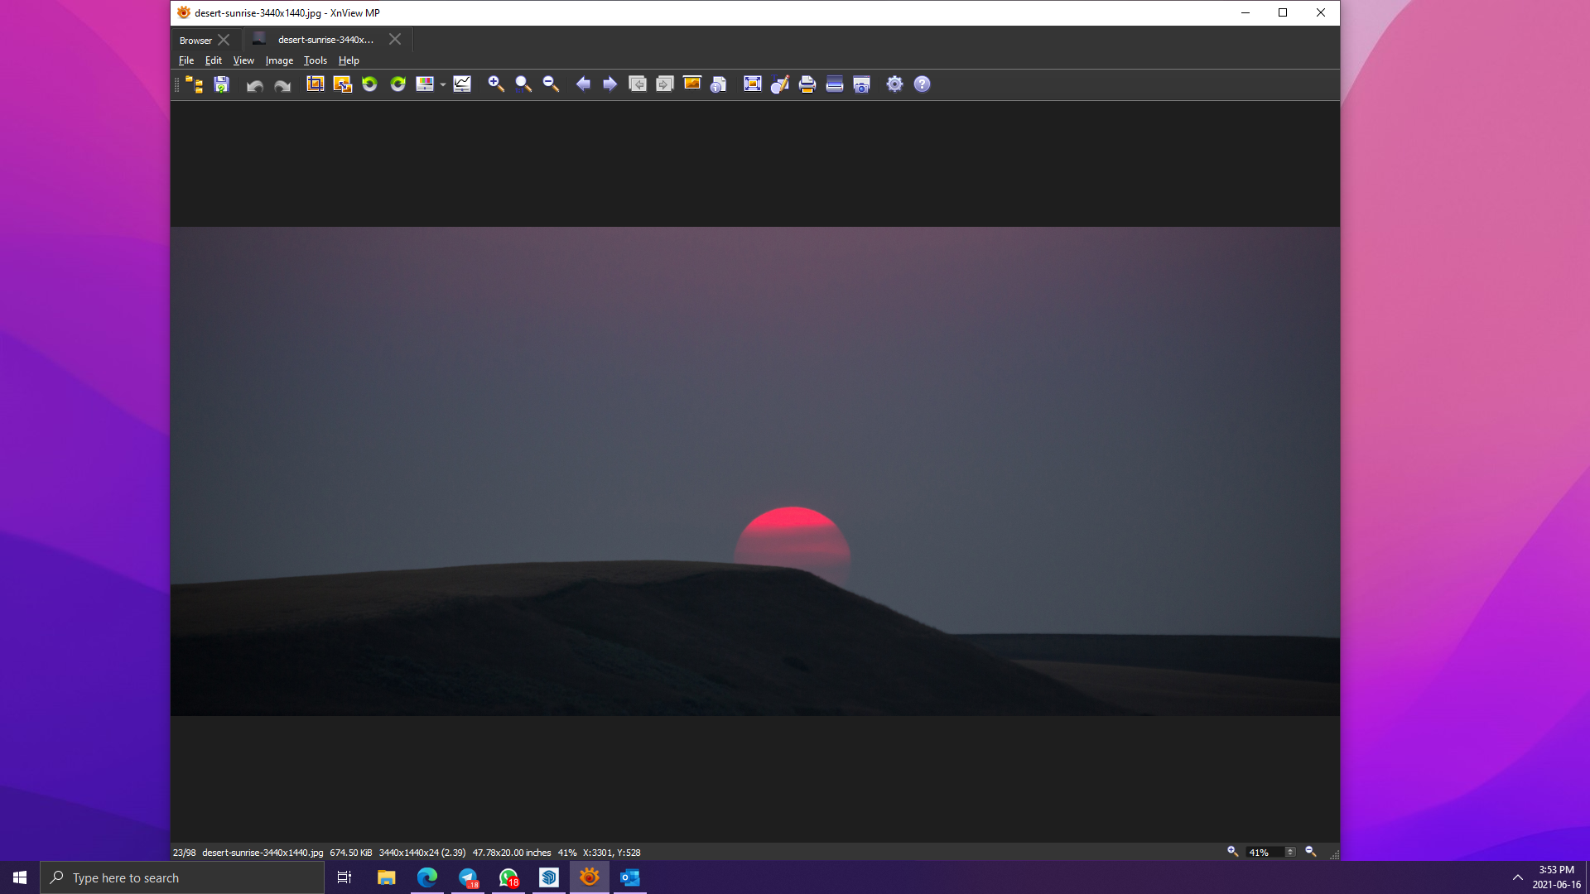Open the Tools menu
This screenshot has width=1590, height=894.
[315, 60]
